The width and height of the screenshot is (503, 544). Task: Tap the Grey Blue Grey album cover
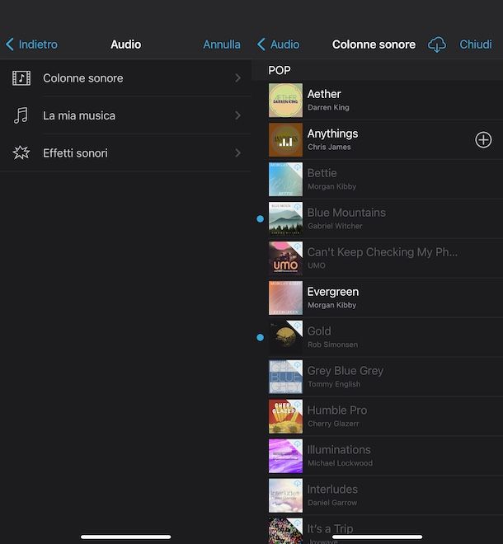click(285, 377)
